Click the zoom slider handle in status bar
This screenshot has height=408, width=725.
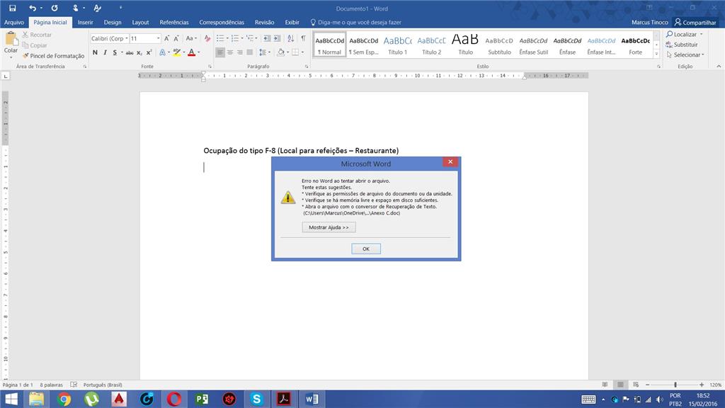tap(675, 385)
